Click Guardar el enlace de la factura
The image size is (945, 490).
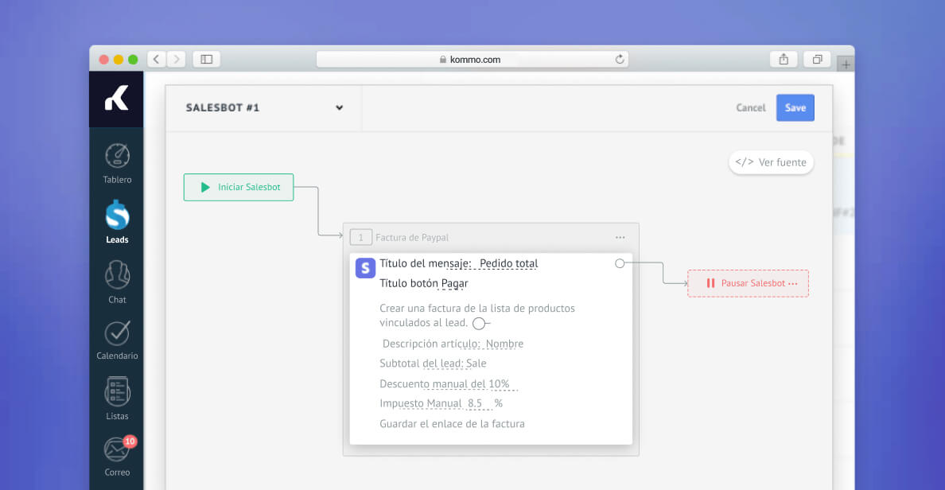click(x=452, y=424)
